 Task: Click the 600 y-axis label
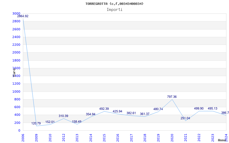(17, 107)
